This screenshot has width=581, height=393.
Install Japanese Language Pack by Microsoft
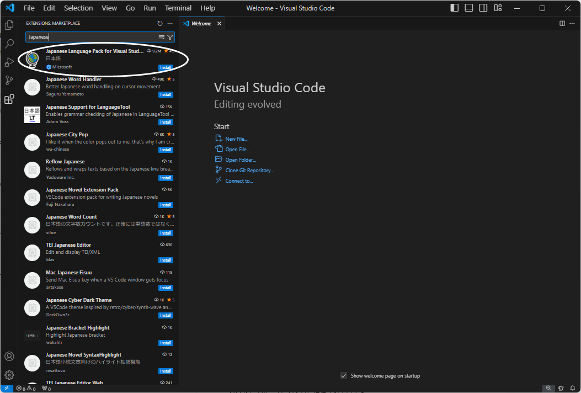pos(166,67)
